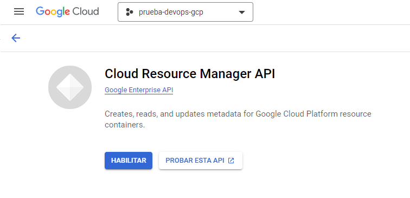Expand the project selector caret arrow
The width and height of the screenshot is (410, 198).
click(242, 12)
